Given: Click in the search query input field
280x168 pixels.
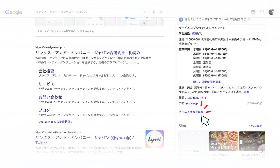Looking at the screenshot, I should [x=87, y=12].
